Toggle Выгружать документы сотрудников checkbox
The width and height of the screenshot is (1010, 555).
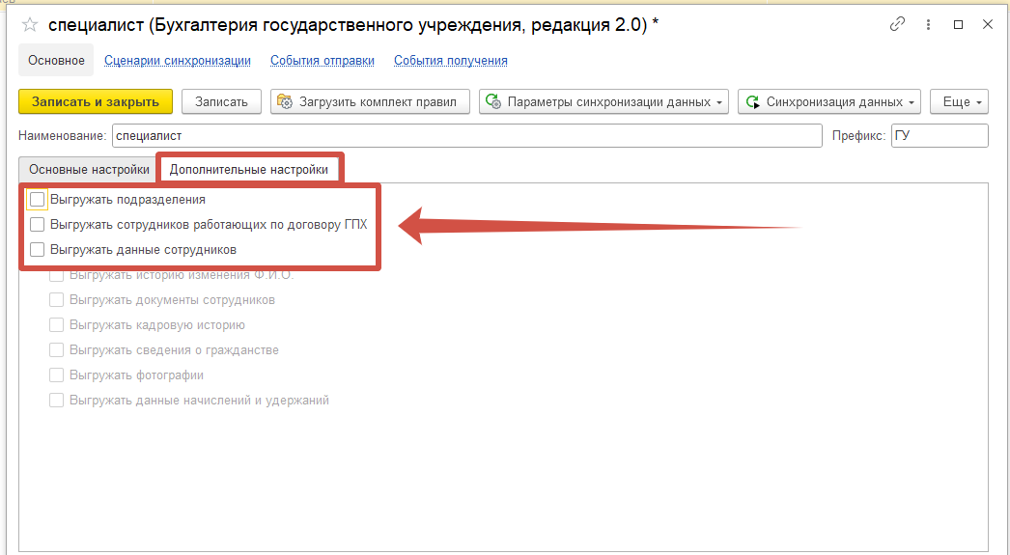pos(57,300)
